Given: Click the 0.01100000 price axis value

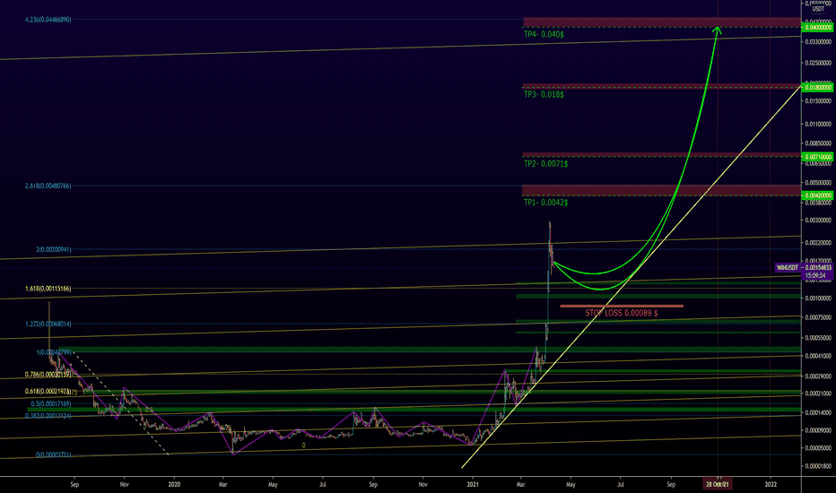Looking at the screenshot, I should pos(818,125).
